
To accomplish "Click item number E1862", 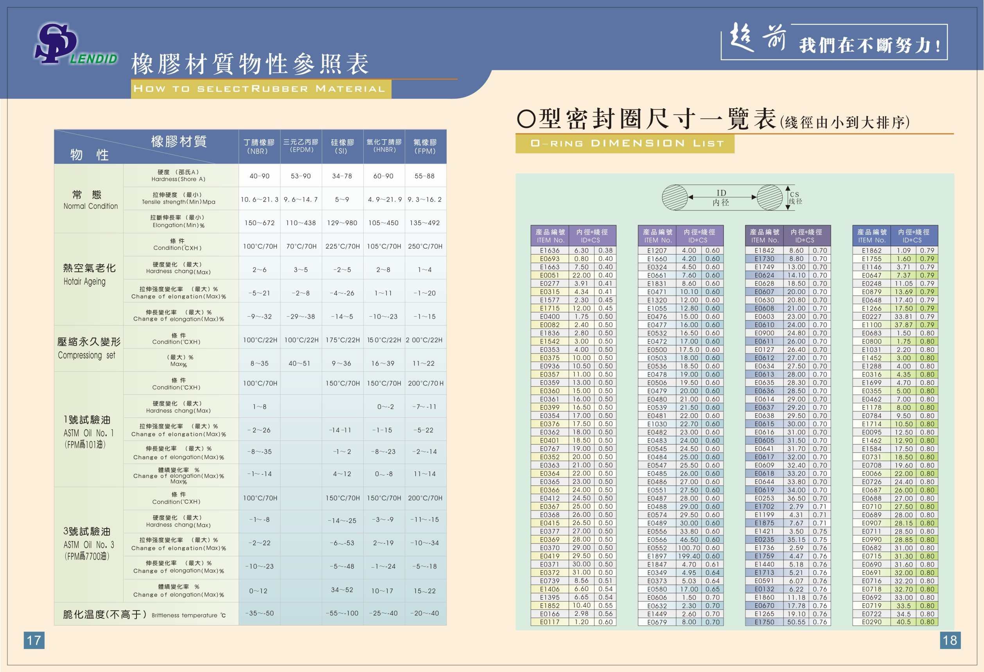I will pos(871,251).
